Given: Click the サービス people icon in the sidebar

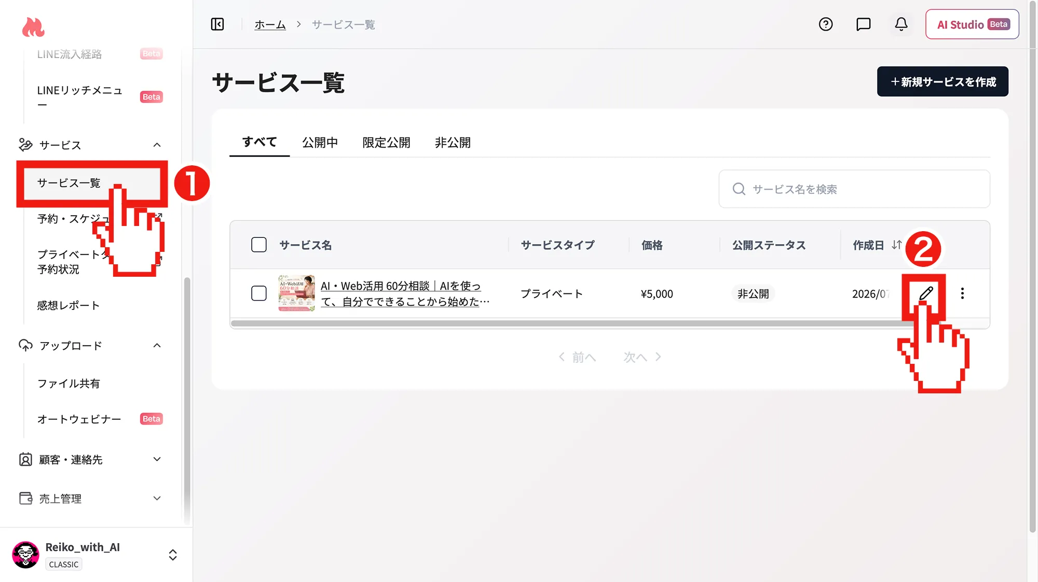Looking at the screenshot, I should [x=25, y=145].
